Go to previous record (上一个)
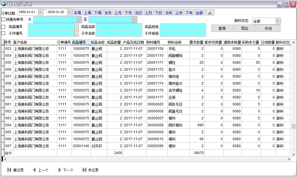 40,170
